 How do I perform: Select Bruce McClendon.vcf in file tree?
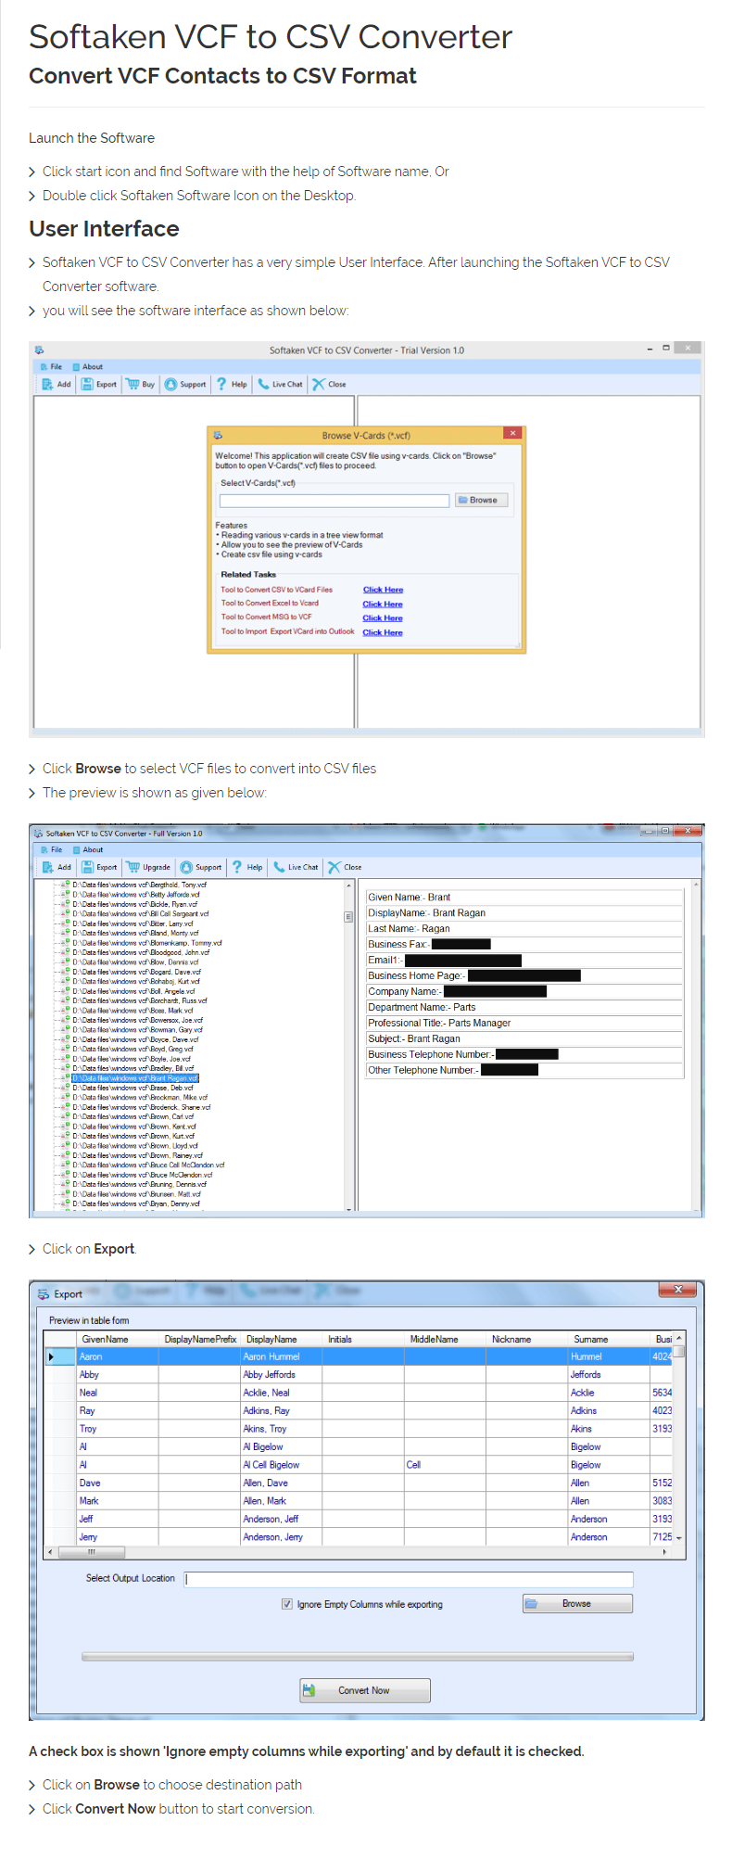[143, 1175]
